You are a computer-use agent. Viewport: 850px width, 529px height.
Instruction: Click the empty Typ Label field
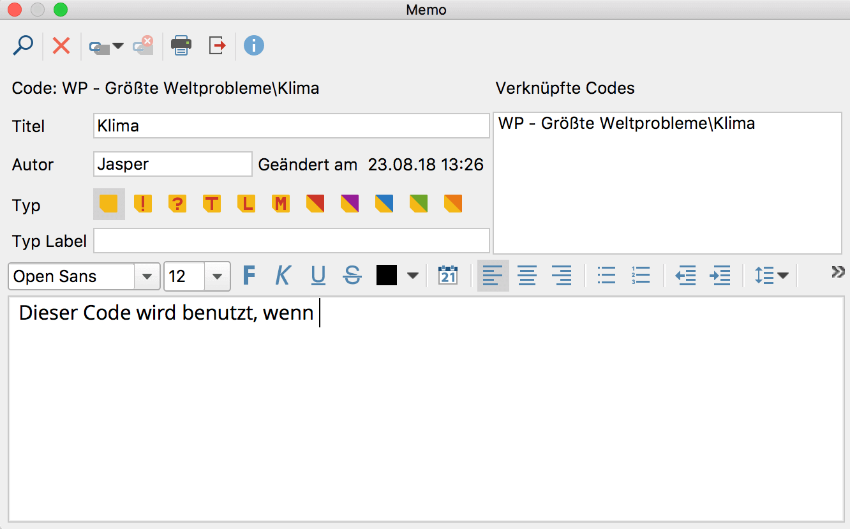pos(292,241)
